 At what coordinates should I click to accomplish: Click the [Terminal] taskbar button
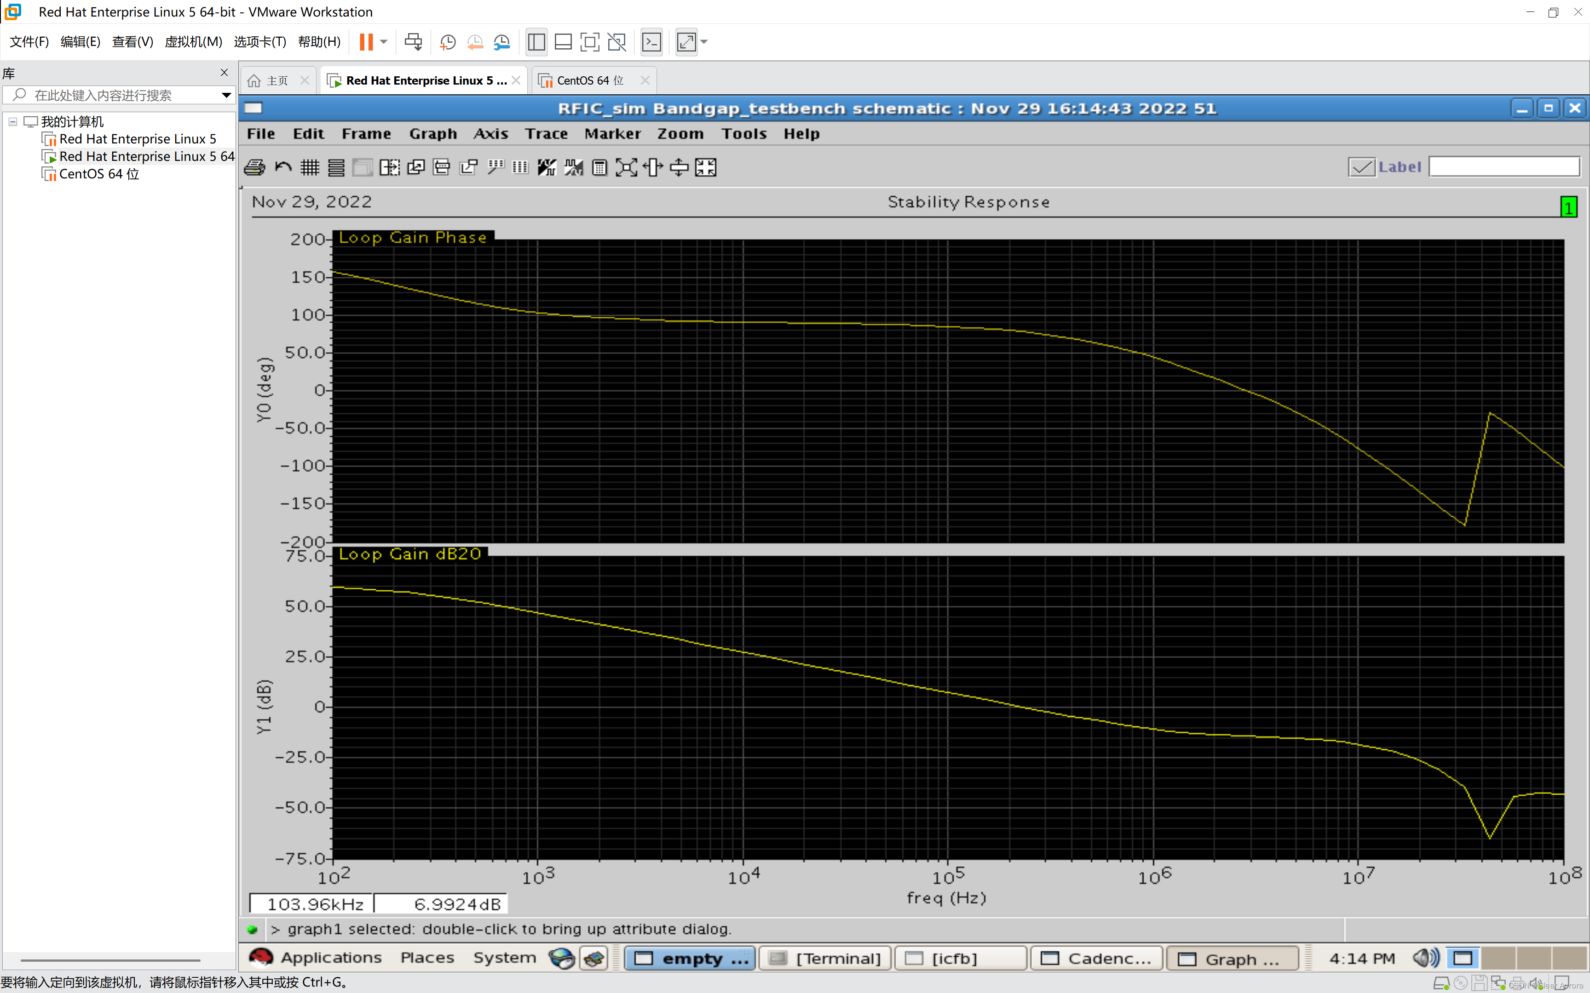[x=825, y=958]
